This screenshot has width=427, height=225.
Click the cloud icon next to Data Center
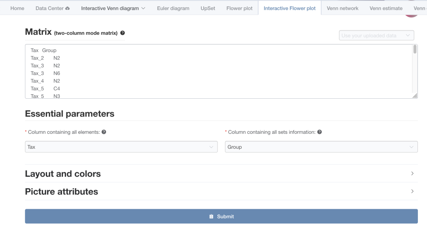point(68,8)
